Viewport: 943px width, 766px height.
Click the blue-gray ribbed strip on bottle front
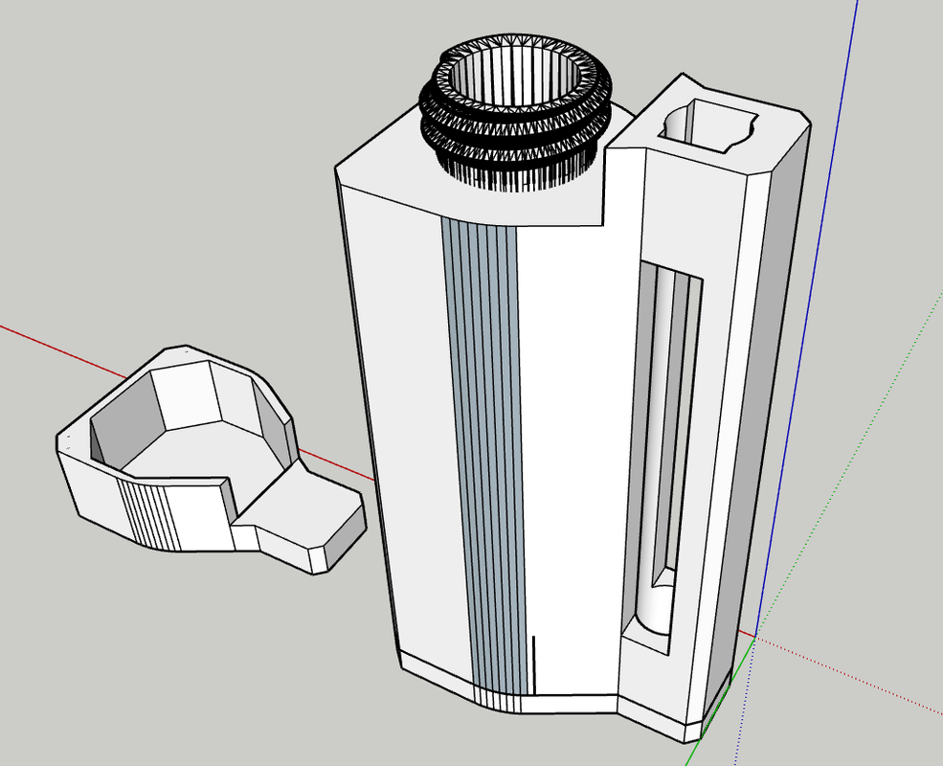pyautogui.click(x=484, y=457)
